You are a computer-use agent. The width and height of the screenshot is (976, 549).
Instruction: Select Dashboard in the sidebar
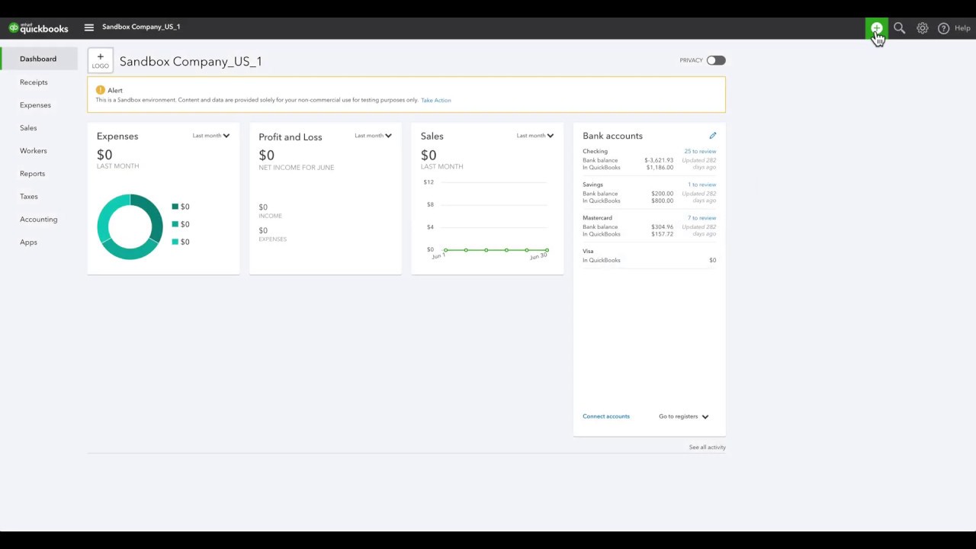[38, 59]
